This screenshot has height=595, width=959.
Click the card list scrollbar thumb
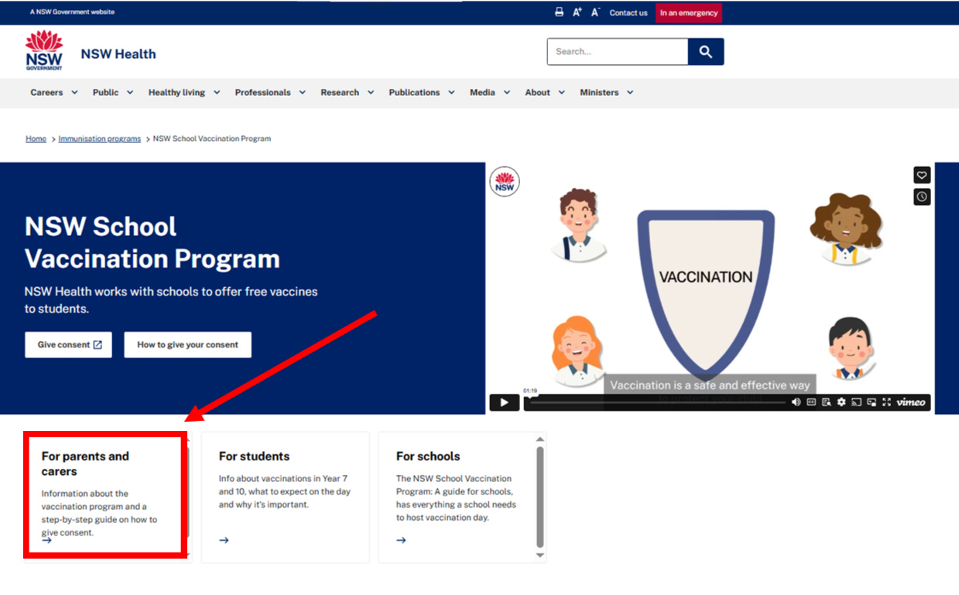pyautogui.click(x=540, y=498)
